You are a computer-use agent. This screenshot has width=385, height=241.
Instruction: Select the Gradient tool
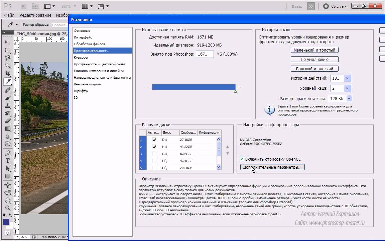(8, 129)
